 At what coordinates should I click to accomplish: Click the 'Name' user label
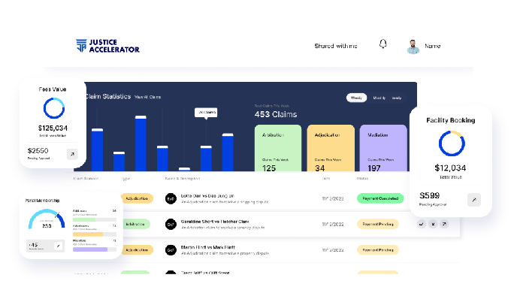tap(432, 46)
